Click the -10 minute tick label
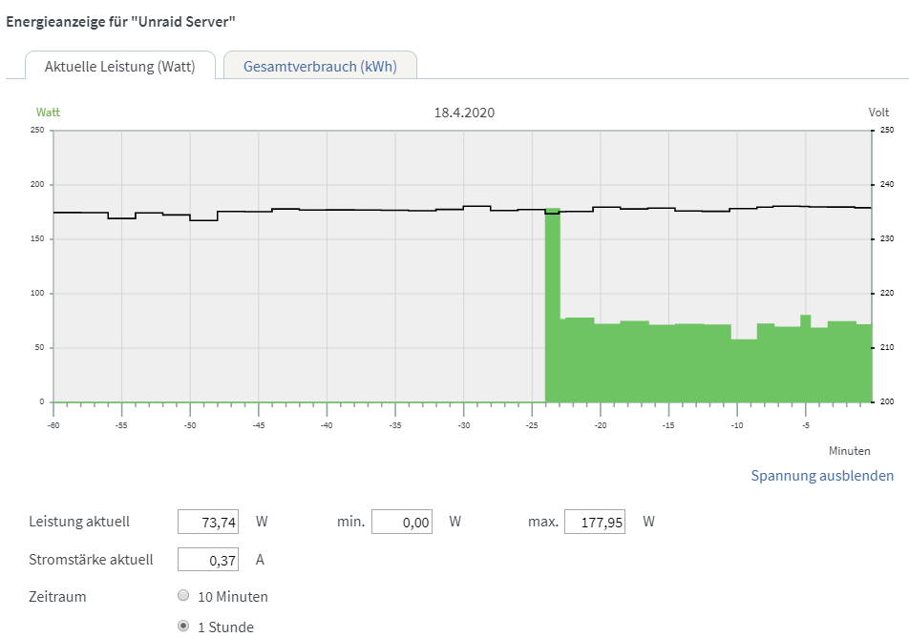The width and height of the screenshot is (909, 637). click(737, 425)
